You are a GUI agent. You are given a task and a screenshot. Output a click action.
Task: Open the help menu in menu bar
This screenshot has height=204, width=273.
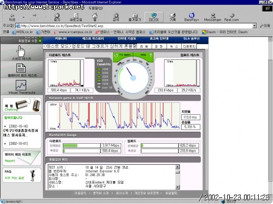(x=96, y=8)
